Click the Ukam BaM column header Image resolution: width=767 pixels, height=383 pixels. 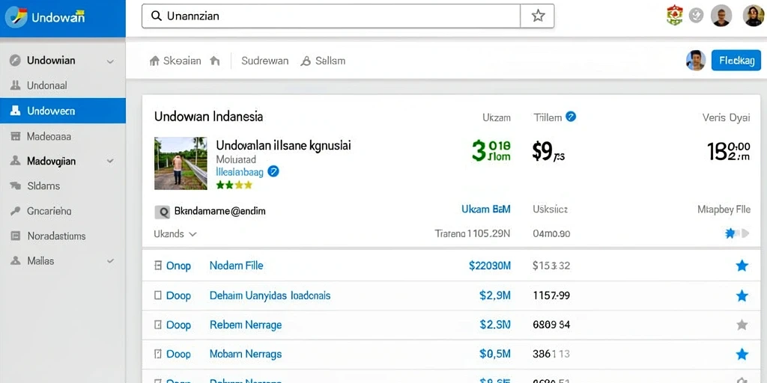pos(485,209)
